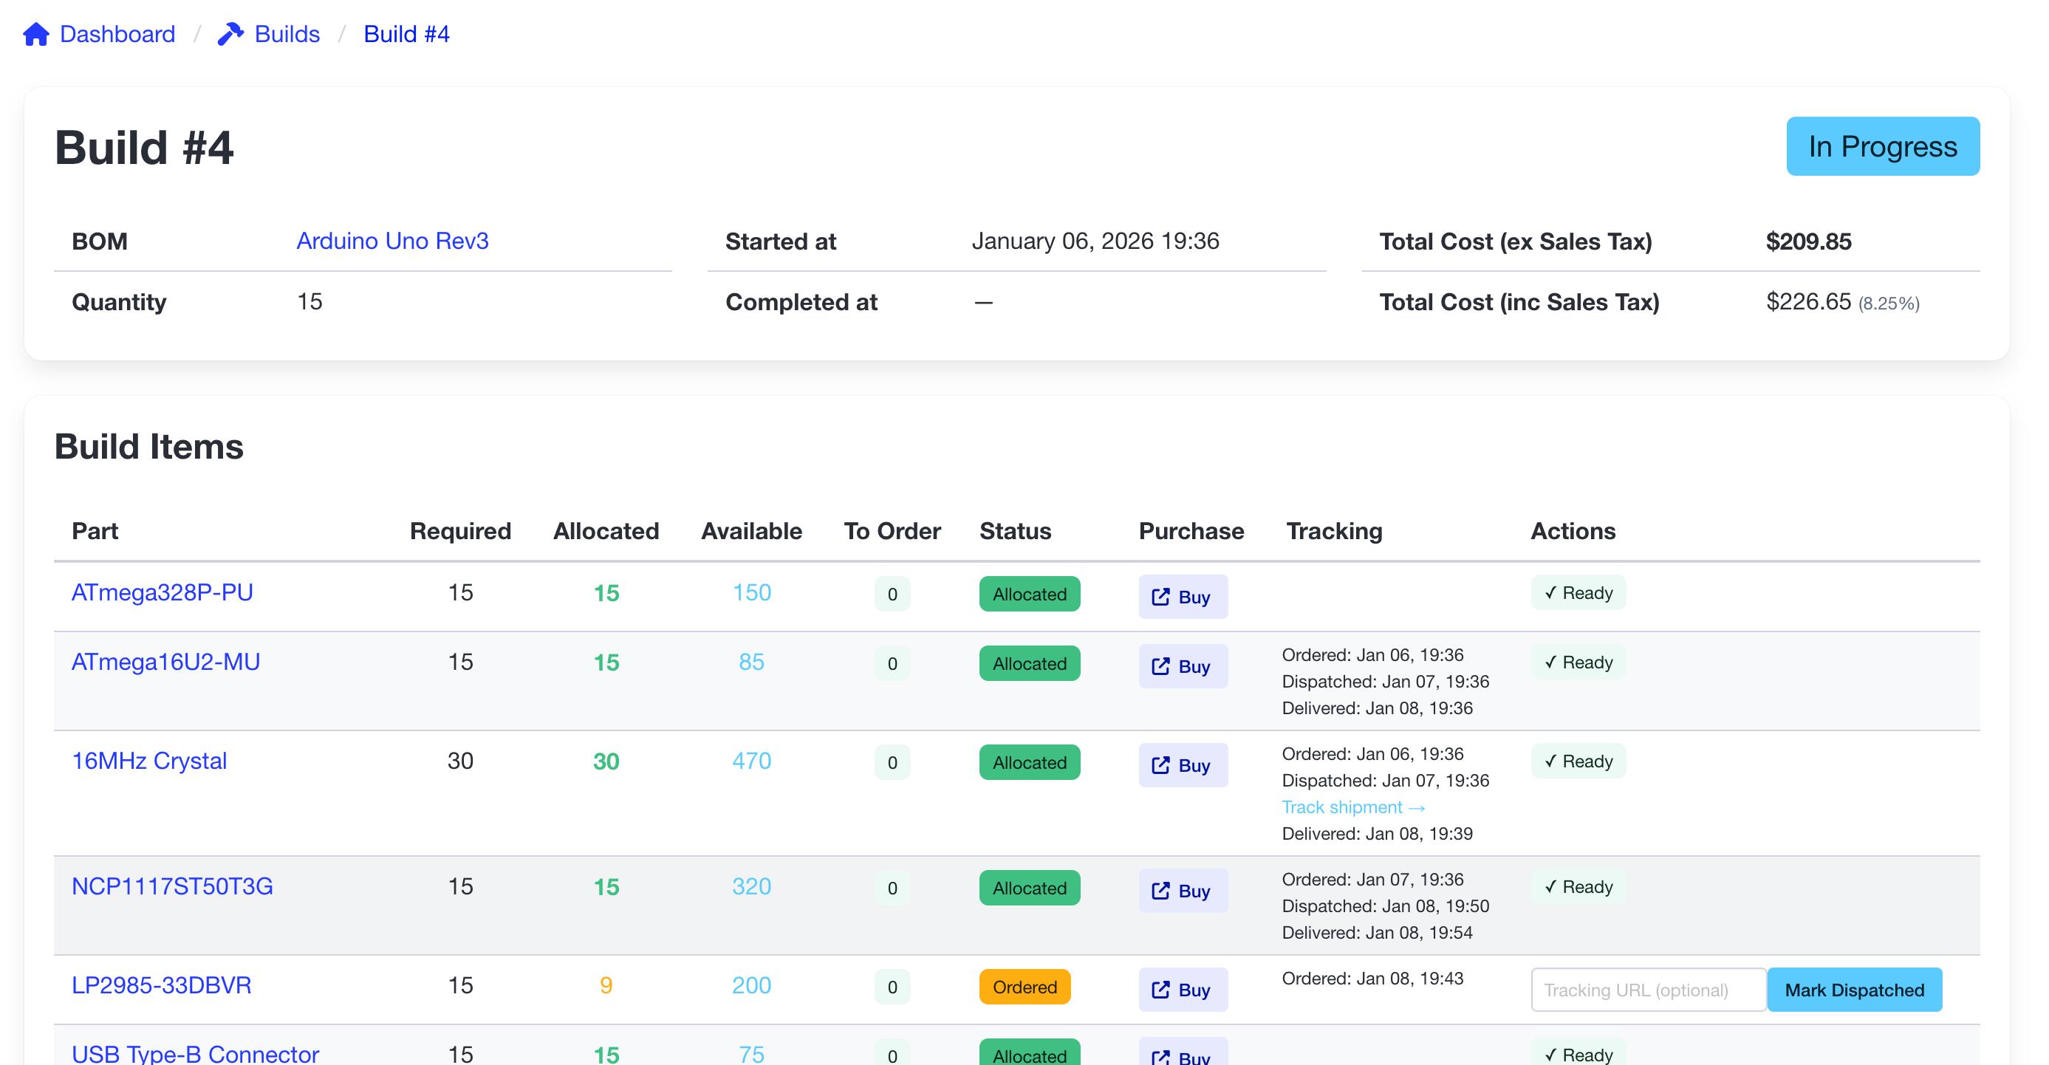This screenshot has width=2049, height=1065.
Task: Click the In Progress status badge
Action: tap(1882, 146)
